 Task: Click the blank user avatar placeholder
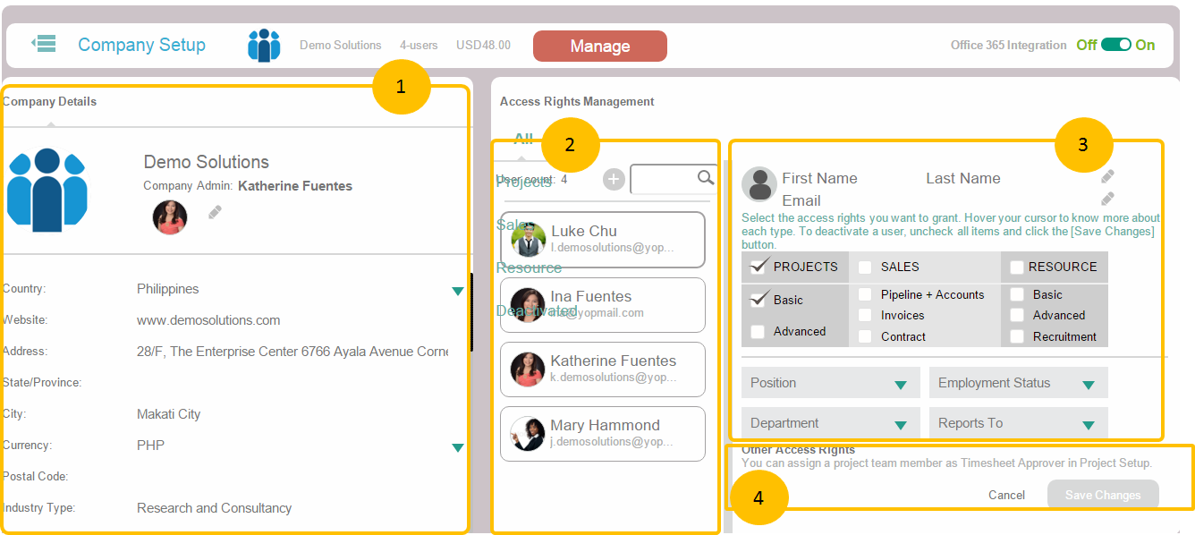(759, 184)
